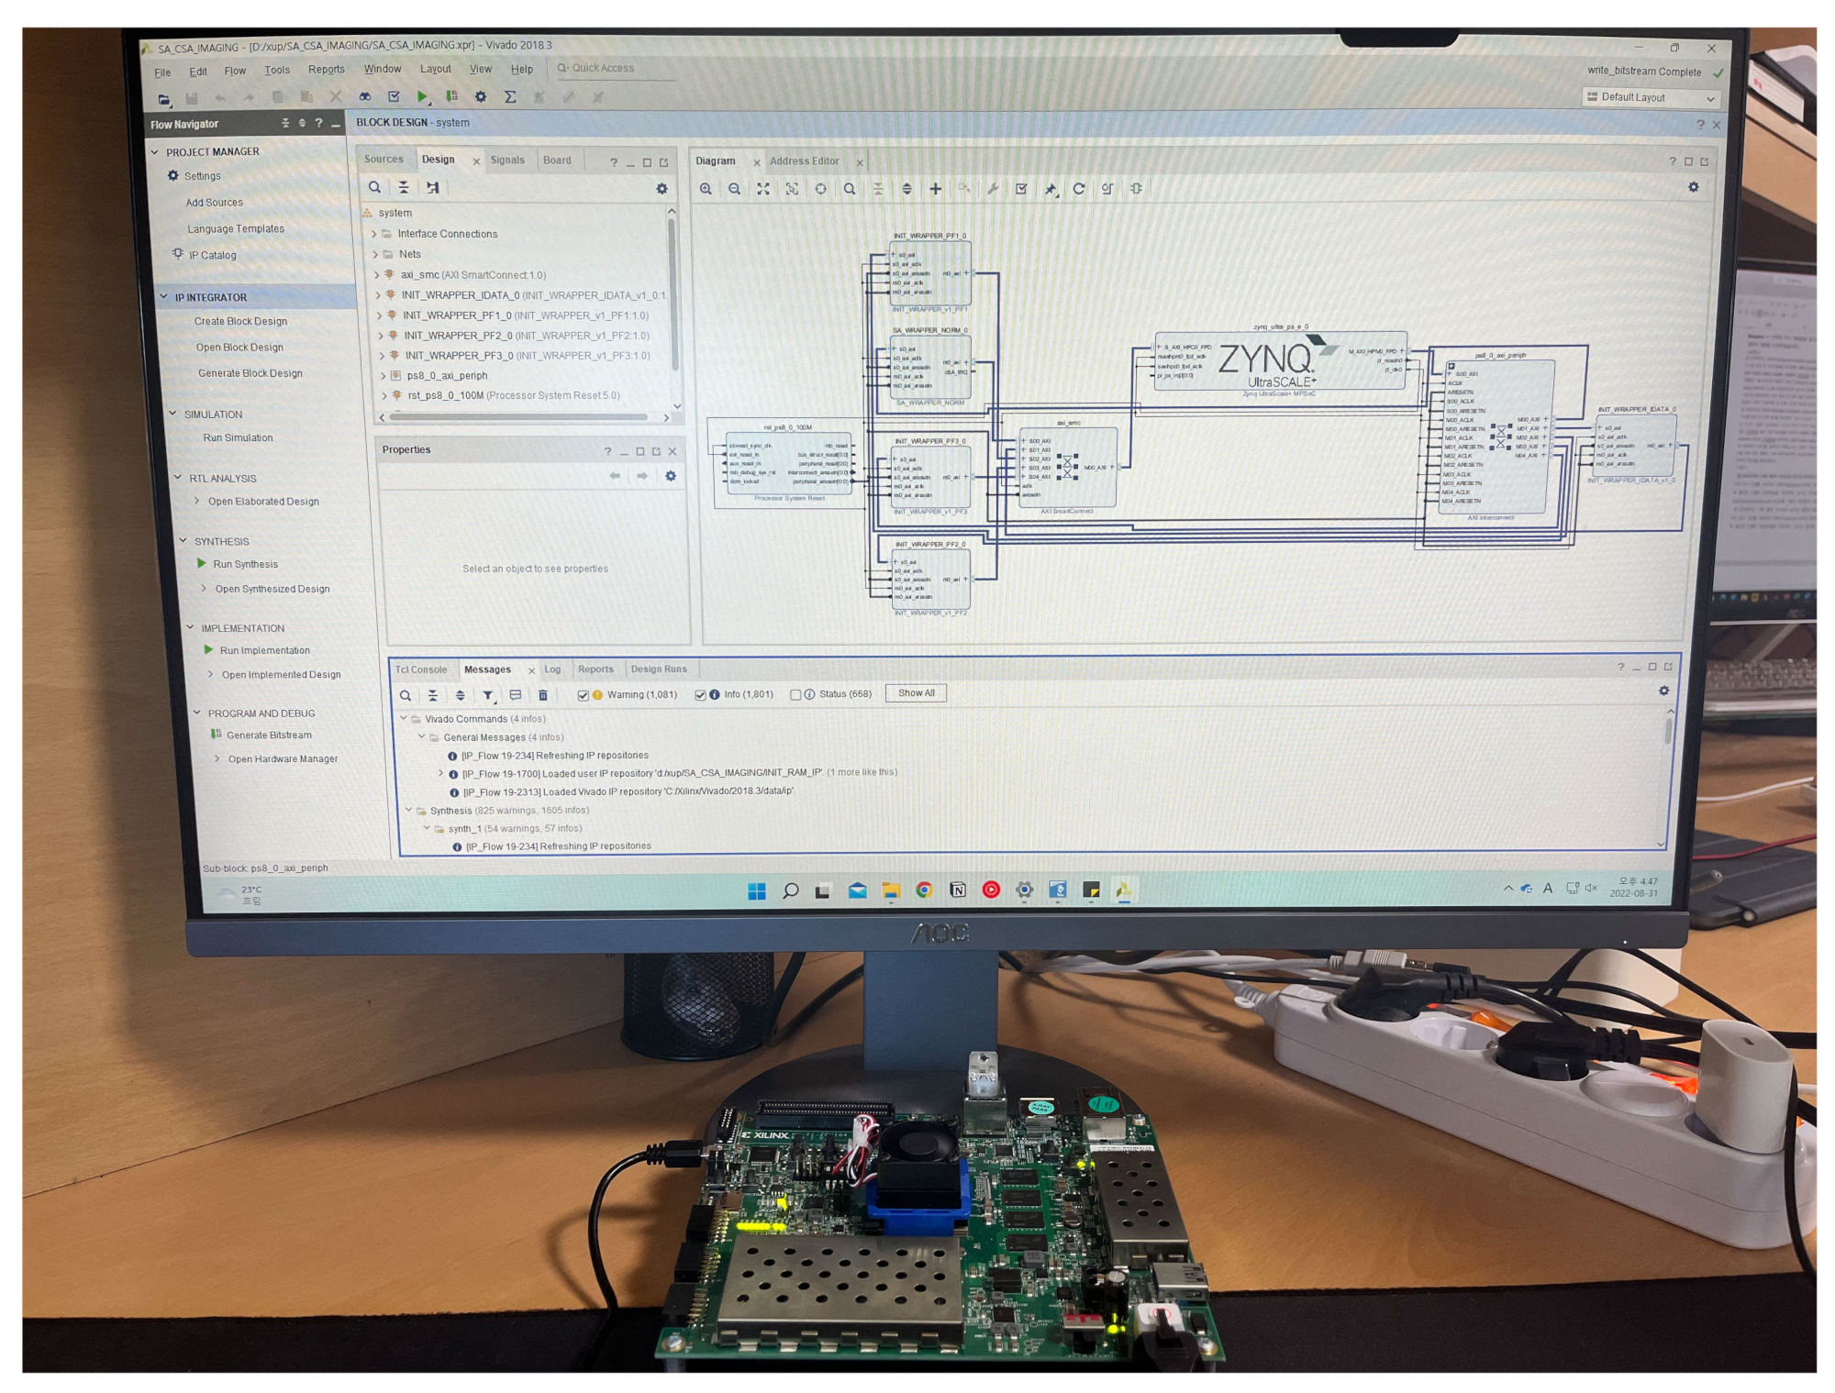Click the Show All button in Messages
Viewport: 1835px width, 1393px height.
[916, 693]
